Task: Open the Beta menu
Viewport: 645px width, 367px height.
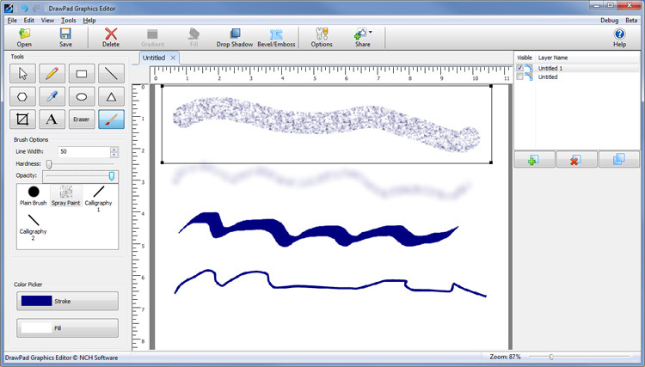Action: (631, 20)
